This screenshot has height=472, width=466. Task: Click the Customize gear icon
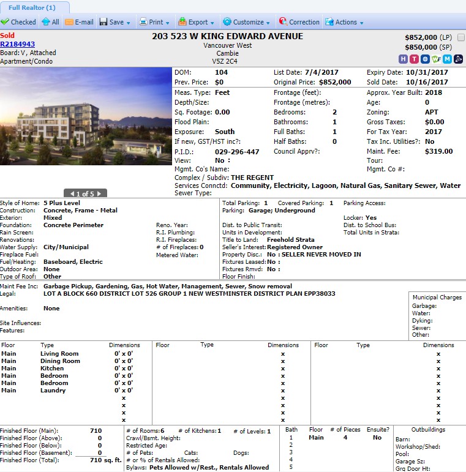click(227, 21)
